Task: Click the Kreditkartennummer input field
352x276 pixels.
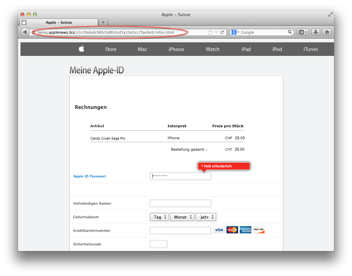Action: (x=180, y=231)
